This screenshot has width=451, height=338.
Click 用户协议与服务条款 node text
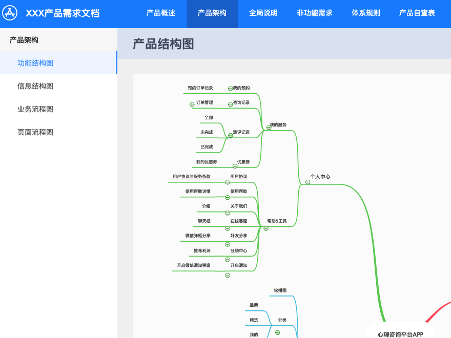[x=192, y=177]
